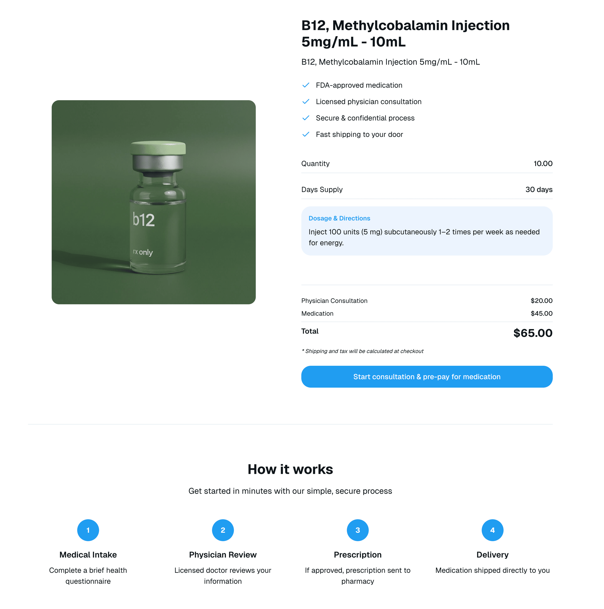Click the Quantity value 10.00
This screenshot has width=604, height=609.
tap(543, 164)
